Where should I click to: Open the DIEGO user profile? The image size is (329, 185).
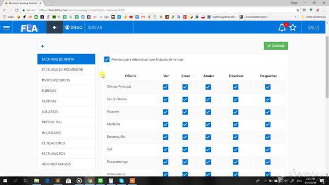coord(74,27)
